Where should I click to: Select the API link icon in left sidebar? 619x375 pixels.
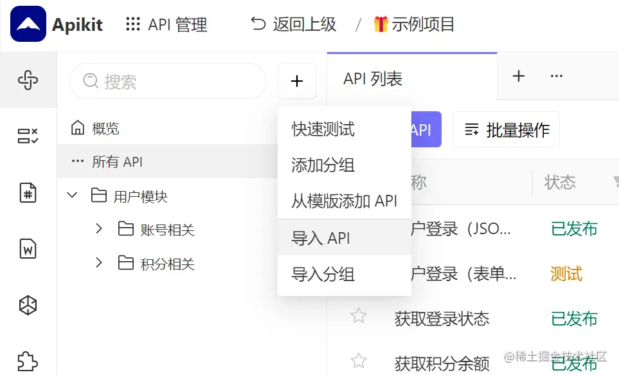coord(28,80)
